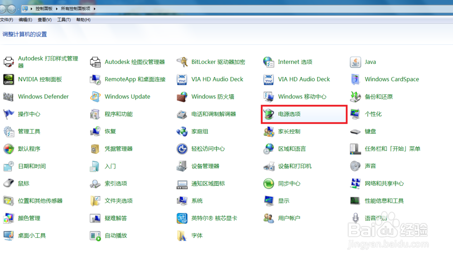The image size is (453, 260).
Task: Open the 帮助(H) menu
Action: tap(83, 19)
